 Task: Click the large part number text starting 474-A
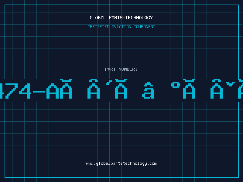click(122, 89)
